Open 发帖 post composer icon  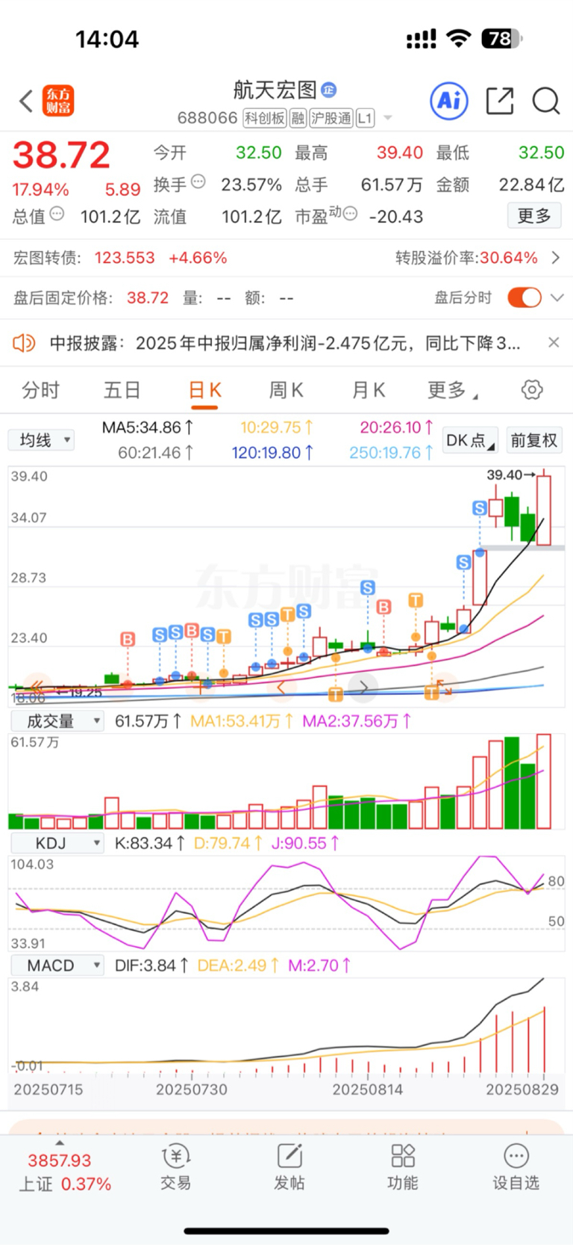tap(289, 1167)
